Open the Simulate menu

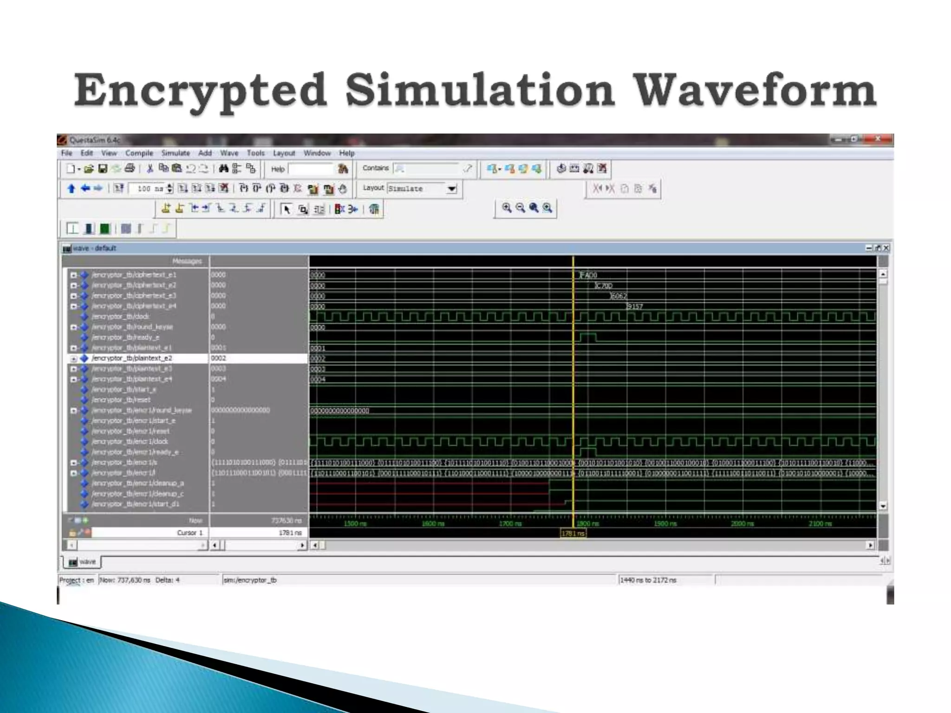click(175, 153)
